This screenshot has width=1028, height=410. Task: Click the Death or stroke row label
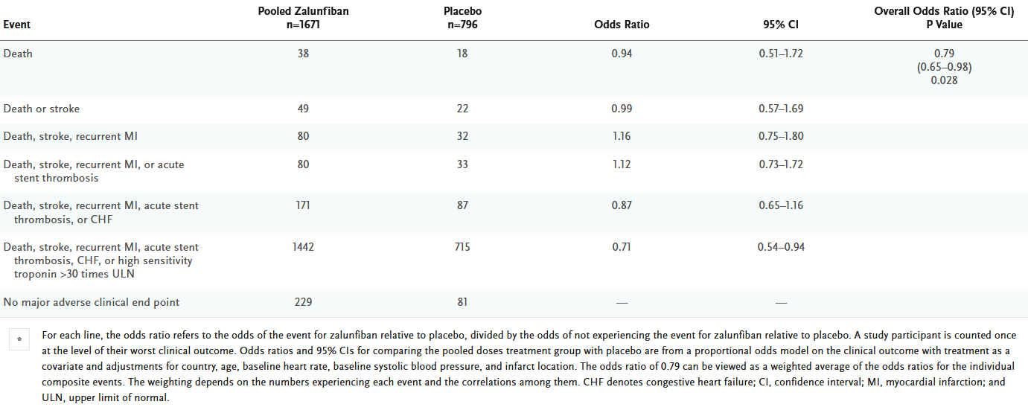pyautogui.click(x=42, y=109)
